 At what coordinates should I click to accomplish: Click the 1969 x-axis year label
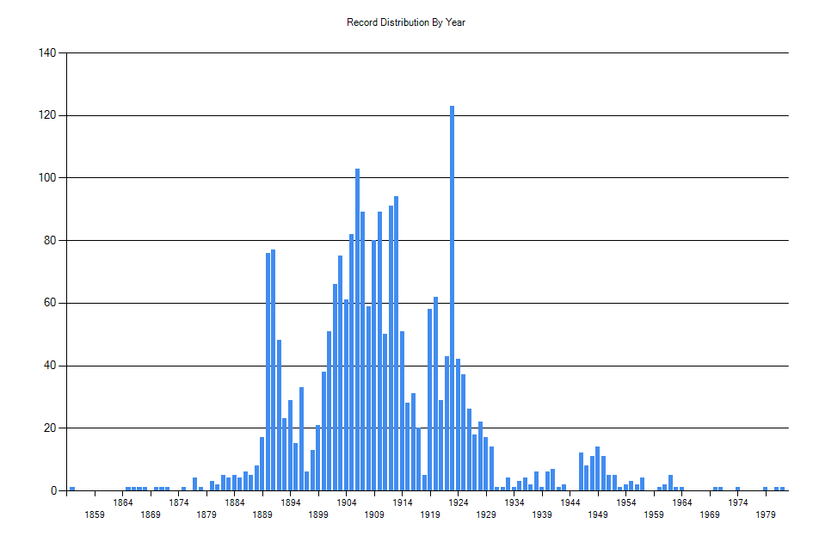click(710, 514)
